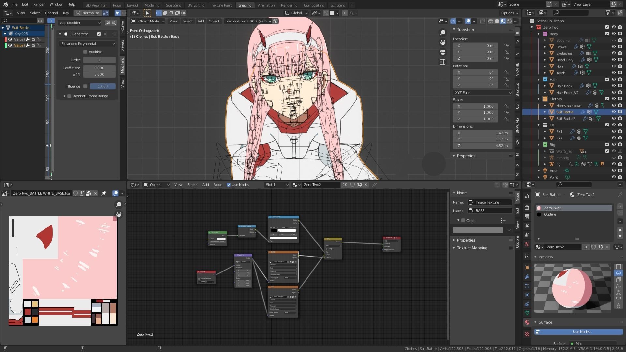This screenshot has height=352, width=626.
Task: Click the x^1 coefficient field 5.000
Action: [99, 74]
